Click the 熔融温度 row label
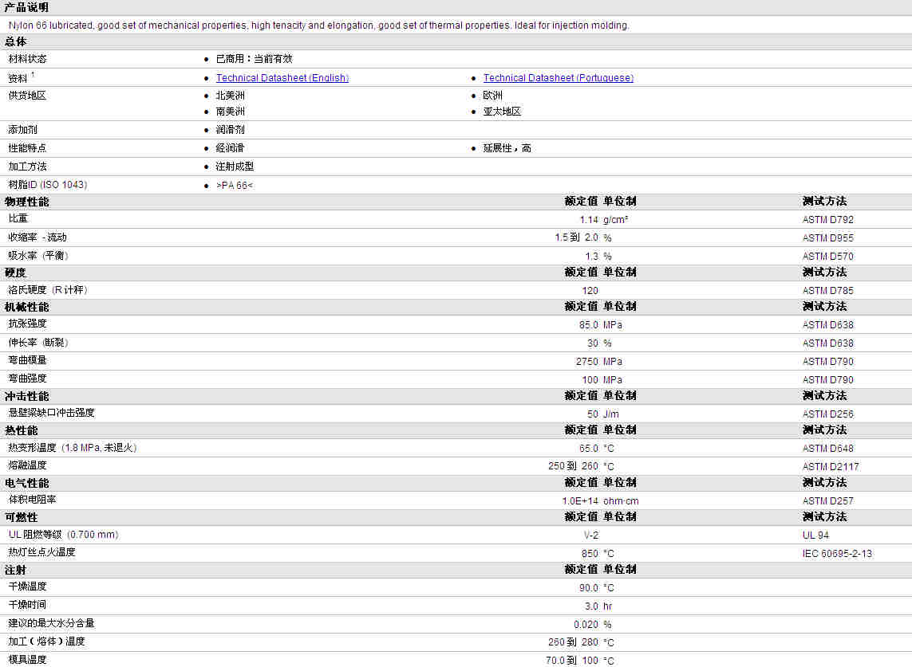Viewport: 912px width, 667px height. [27, 465]
